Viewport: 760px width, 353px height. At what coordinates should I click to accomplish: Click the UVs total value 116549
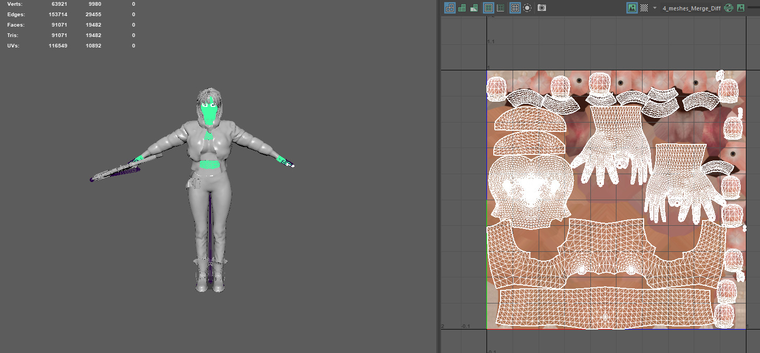tap(57, 46)
